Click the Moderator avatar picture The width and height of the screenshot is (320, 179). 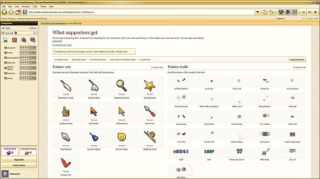[5, 174]
